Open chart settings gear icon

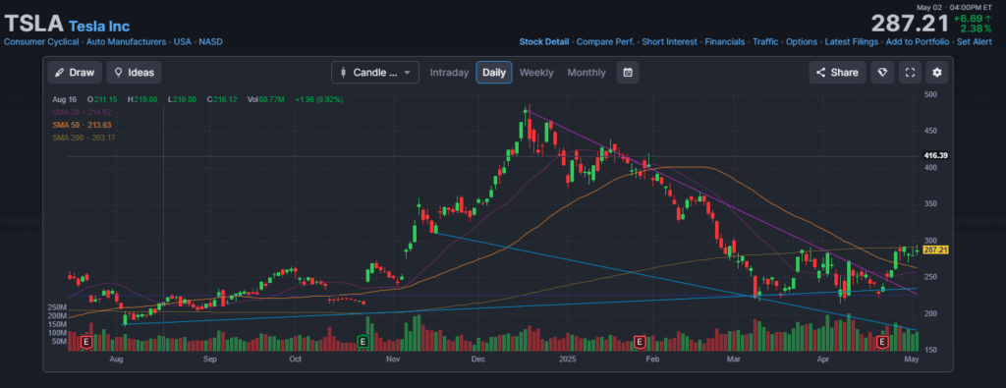pos(936,73)
